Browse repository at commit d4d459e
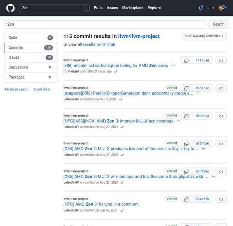 point(221,172)
